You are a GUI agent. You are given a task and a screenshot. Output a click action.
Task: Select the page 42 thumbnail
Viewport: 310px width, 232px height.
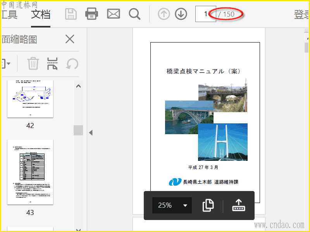30,99
